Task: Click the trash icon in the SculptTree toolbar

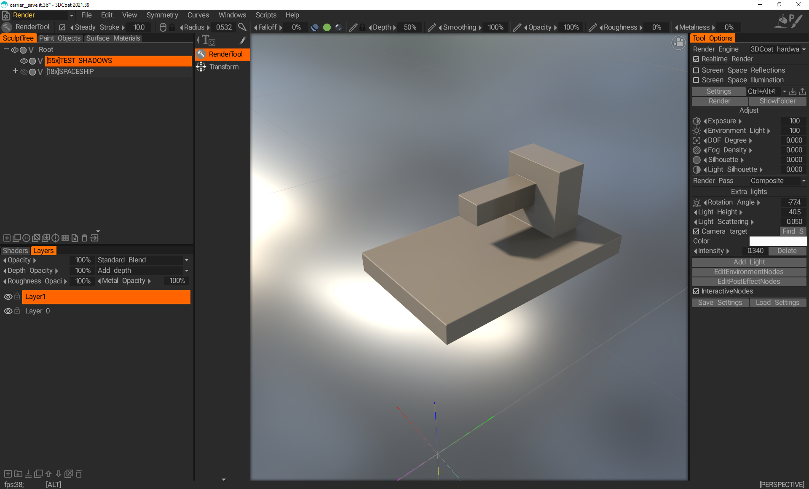Action: point(84,238)
